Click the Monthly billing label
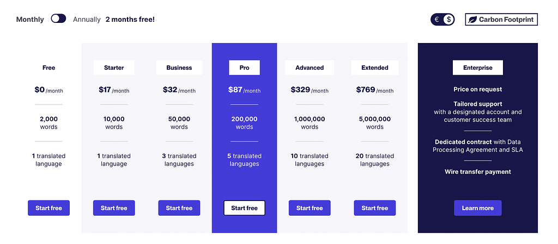The height and width of the screenshot is (244, 558). coord(30,20)
